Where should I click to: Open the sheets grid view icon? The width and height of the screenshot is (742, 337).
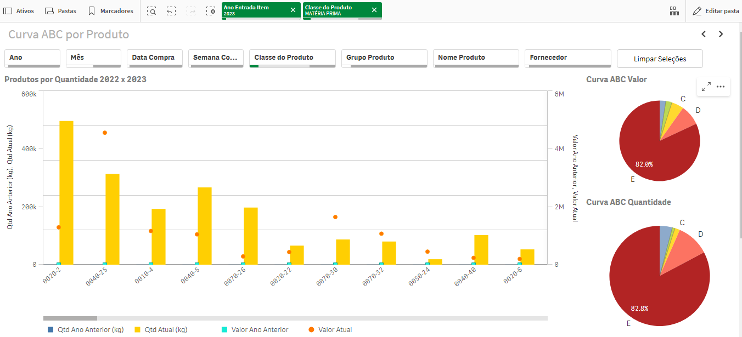tap(674, 11)
